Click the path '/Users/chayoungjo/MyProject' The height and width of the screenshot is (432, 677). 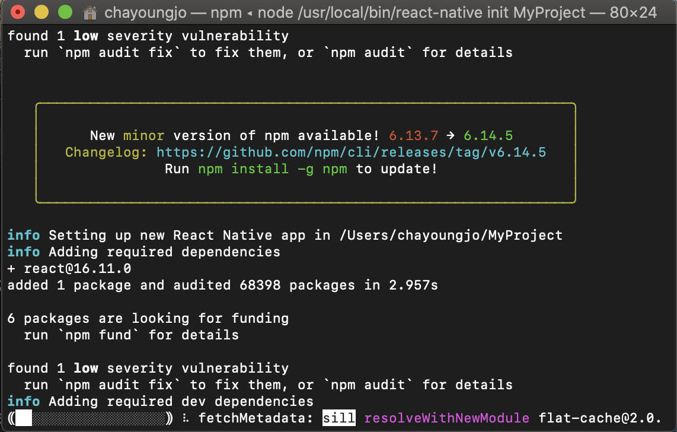[x=451, y=235]
